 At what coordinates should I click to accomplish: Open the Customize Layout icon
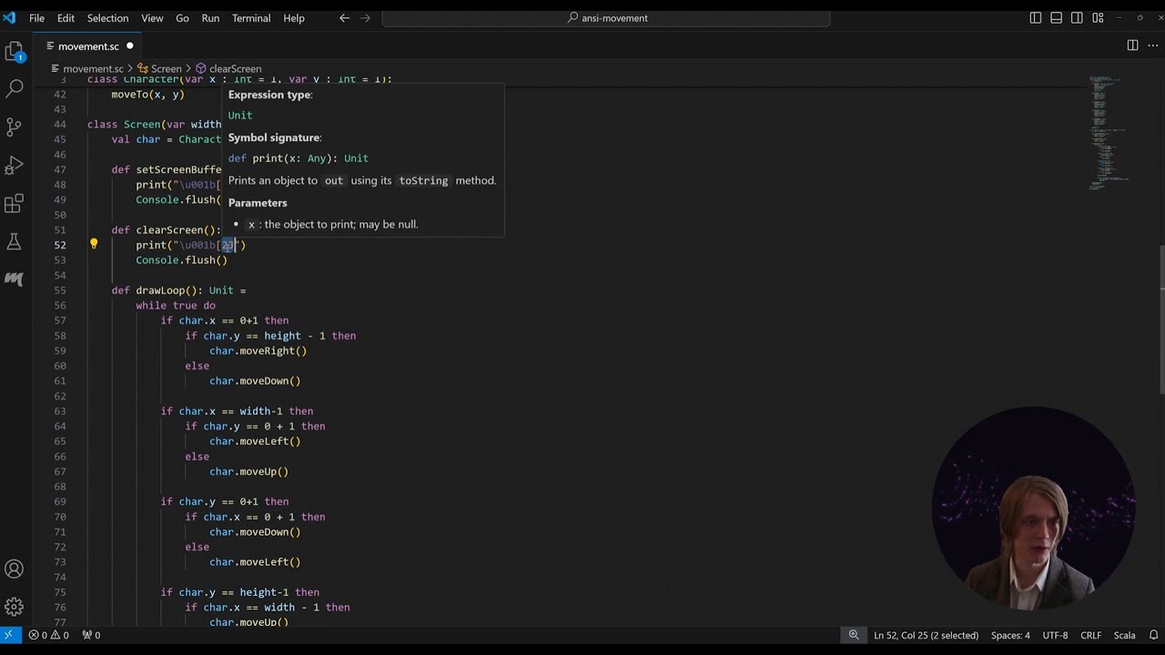point(1098,18)
